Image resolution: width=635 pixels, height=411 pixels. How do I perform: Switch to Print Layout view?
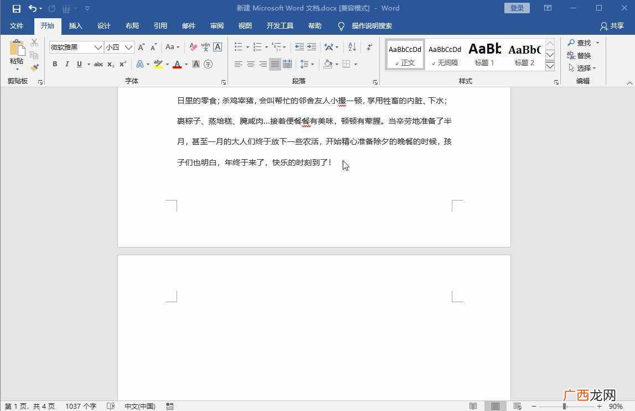pos(495,406)
